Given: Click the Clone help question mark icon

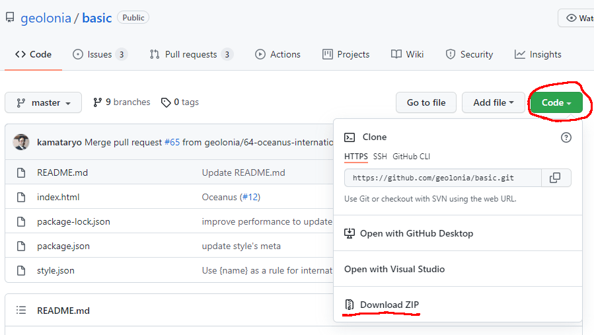Looking at the screenshot, I should coord(566,137).
